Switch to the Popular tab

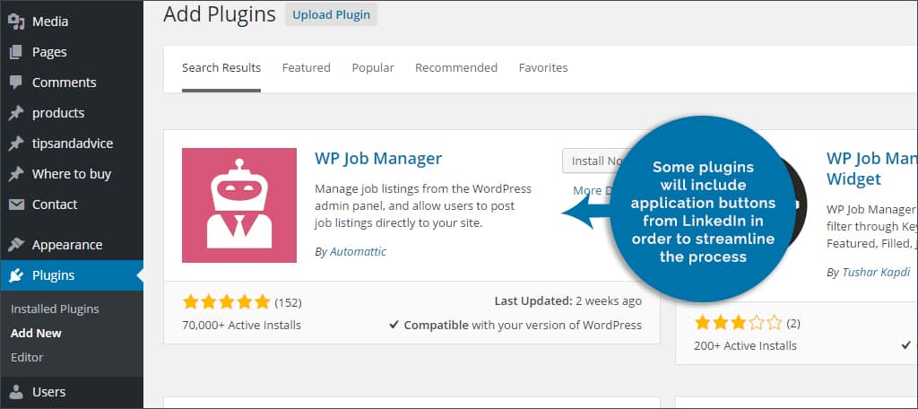click(x=373, y=68)
